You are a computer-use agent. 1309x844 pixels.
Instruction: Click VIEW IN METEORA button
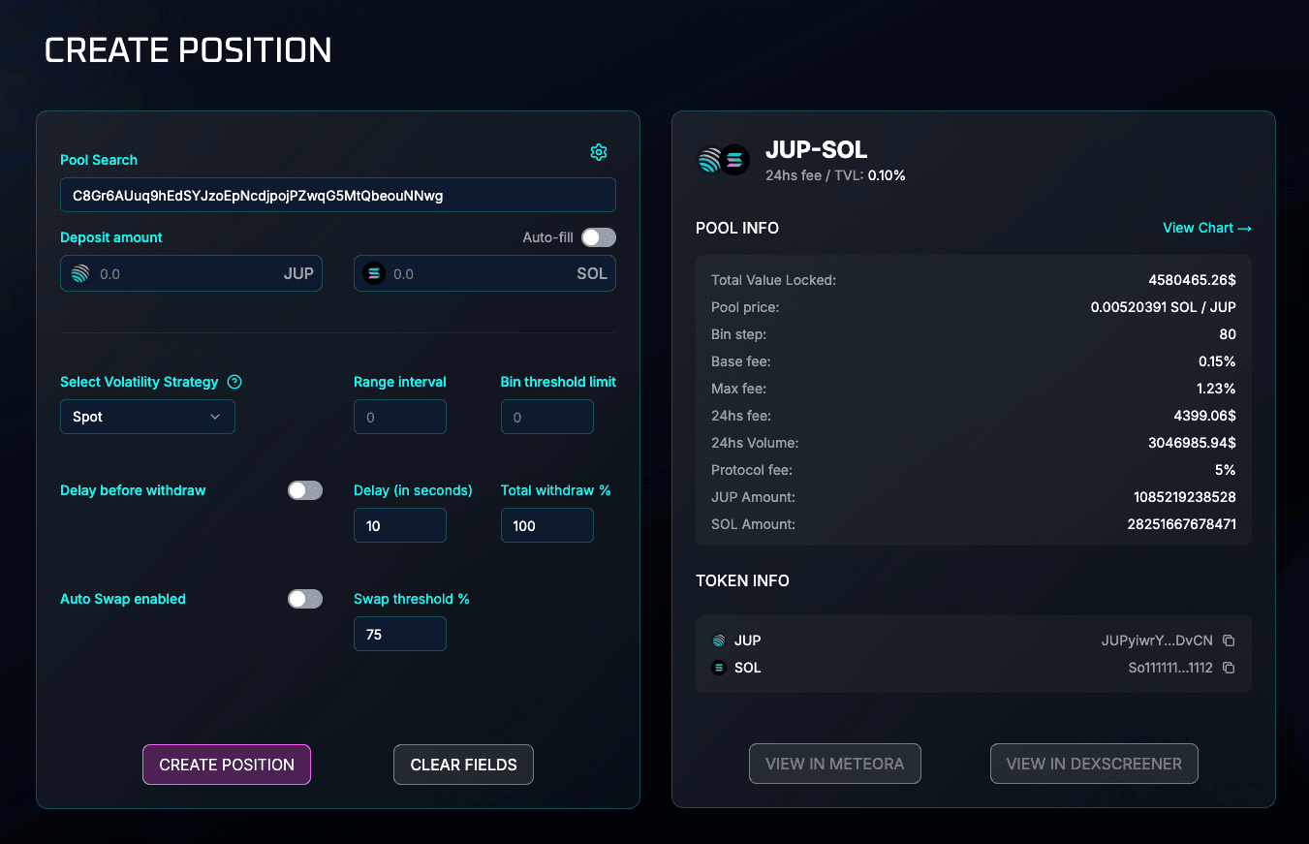835,764
